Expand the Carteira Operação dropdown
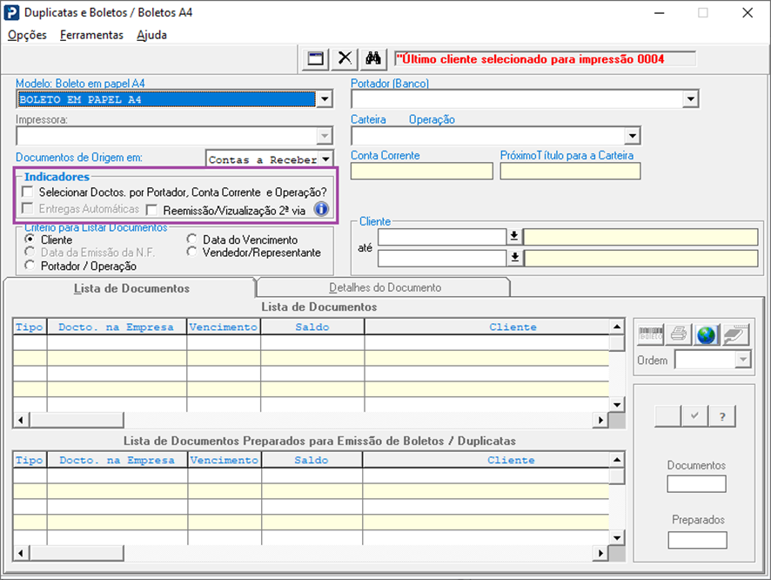This screenshot has width=771, height=580. (x=632, y=135)
